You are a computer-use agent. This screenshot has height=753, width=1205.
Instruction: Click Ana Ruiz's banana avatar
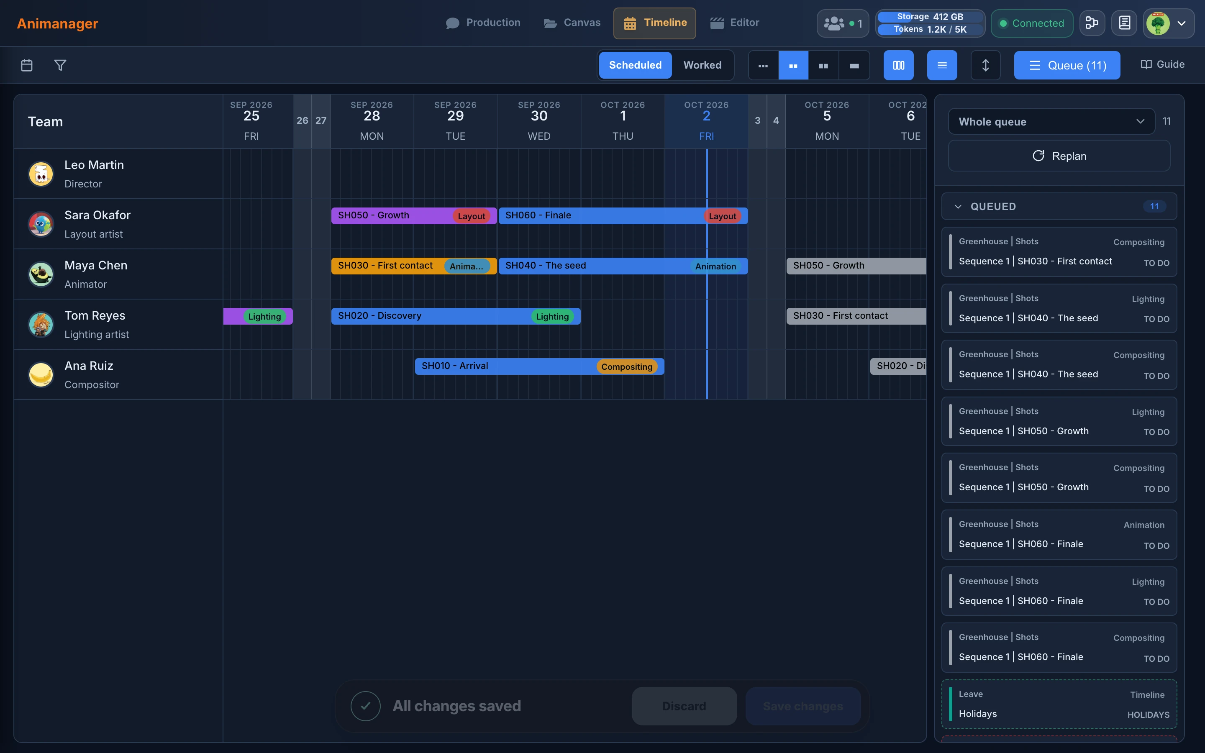point(41,374)
